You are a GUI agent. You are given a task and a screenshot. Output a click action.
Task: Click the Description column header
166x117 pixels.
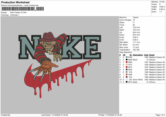point(138,55)
